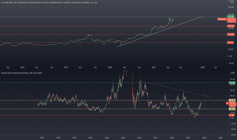The width and height of the screenshot is (237, 140).
Task: Click the 2004 label on US Steel time axis
Action: coord(107,138)
